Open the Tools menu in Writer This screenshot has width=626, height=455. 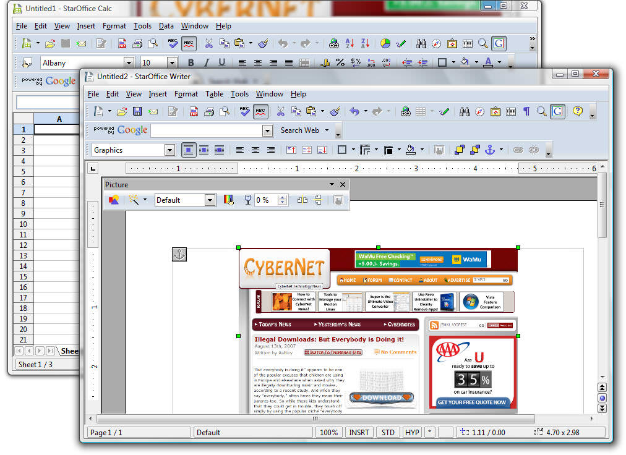tap(239, 94)
